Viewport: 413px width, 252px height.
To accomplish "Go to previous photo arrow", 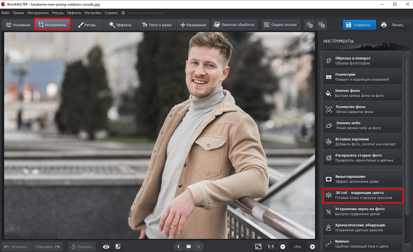I will pyautogui.click(x=178, y=247).
